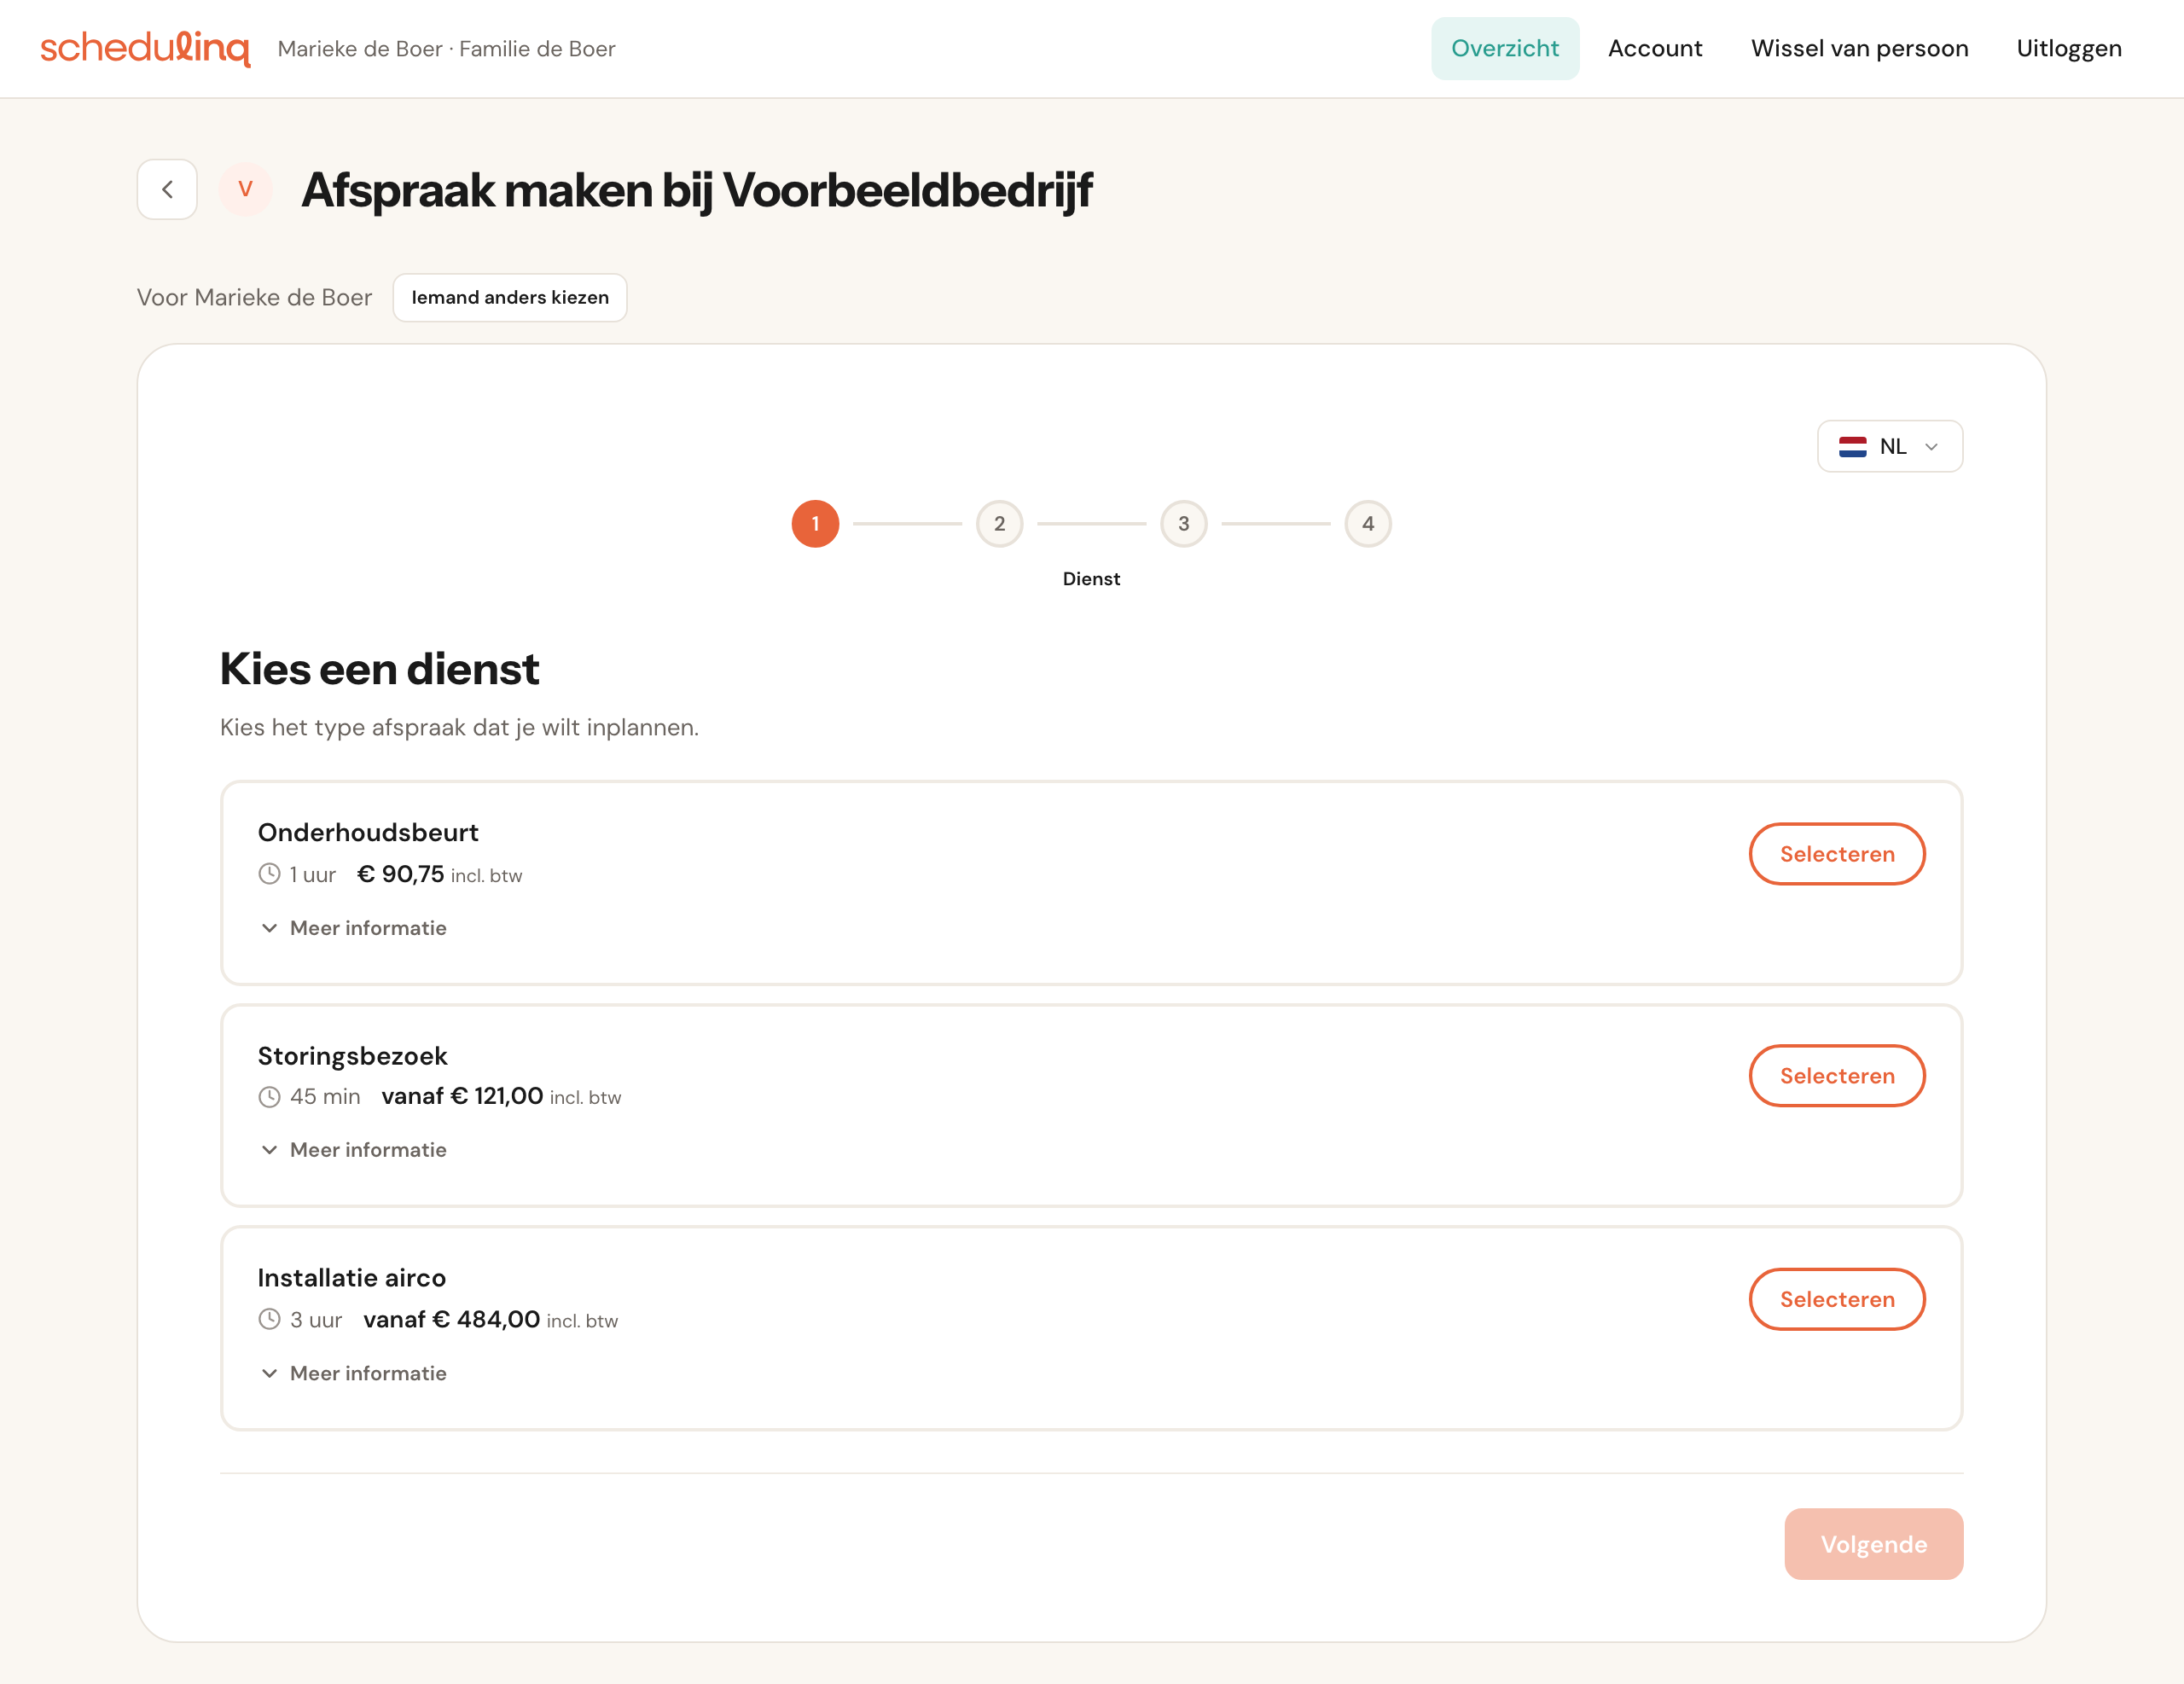The height and width of the screenshot is (1684, 2184).
Task: Click the Schedulinq logo
Action: click(145, 48)
